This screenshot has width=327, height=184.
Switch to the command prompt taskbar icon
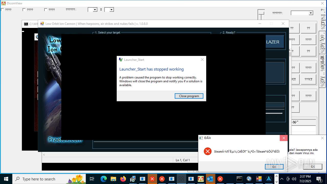tap(239, 179)
